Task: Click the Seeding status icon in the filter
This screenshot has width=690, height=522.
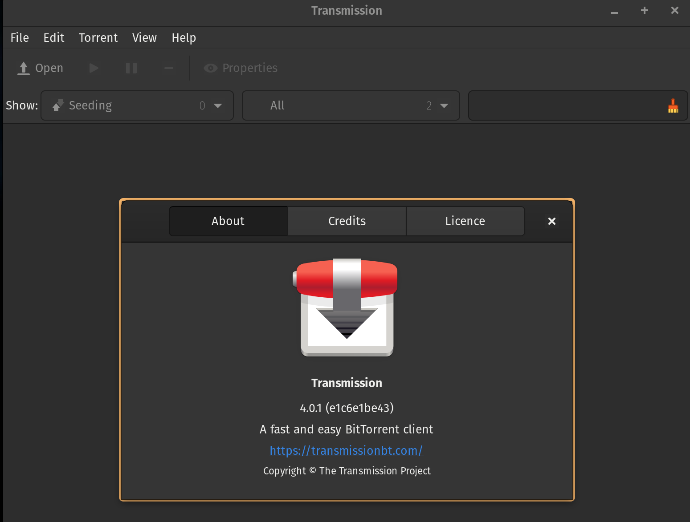Action: point(57,105)
